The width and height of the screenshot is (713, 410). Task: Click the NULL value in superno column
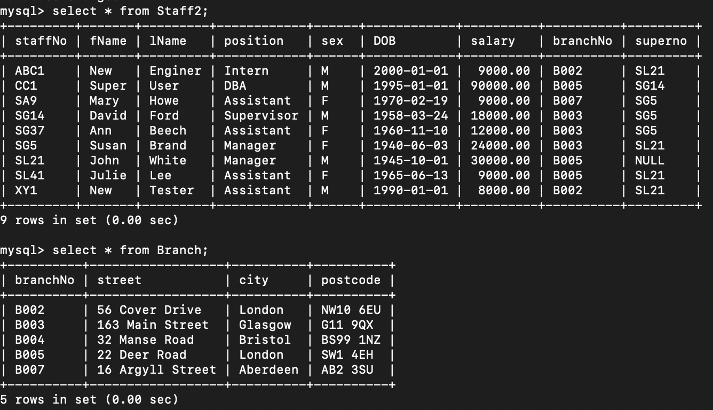(x=650, y=160)
